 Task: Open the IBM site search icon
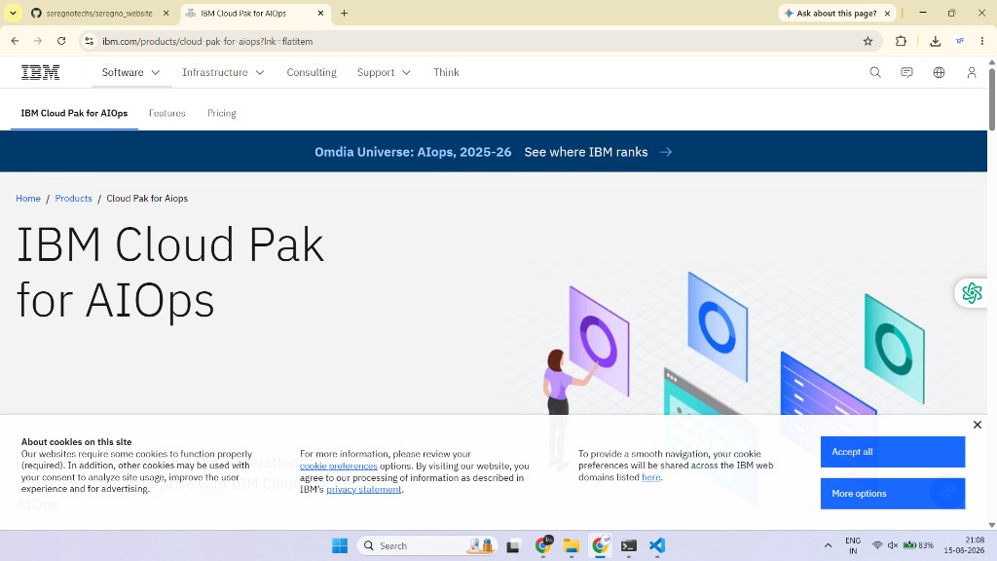(875, 72)
